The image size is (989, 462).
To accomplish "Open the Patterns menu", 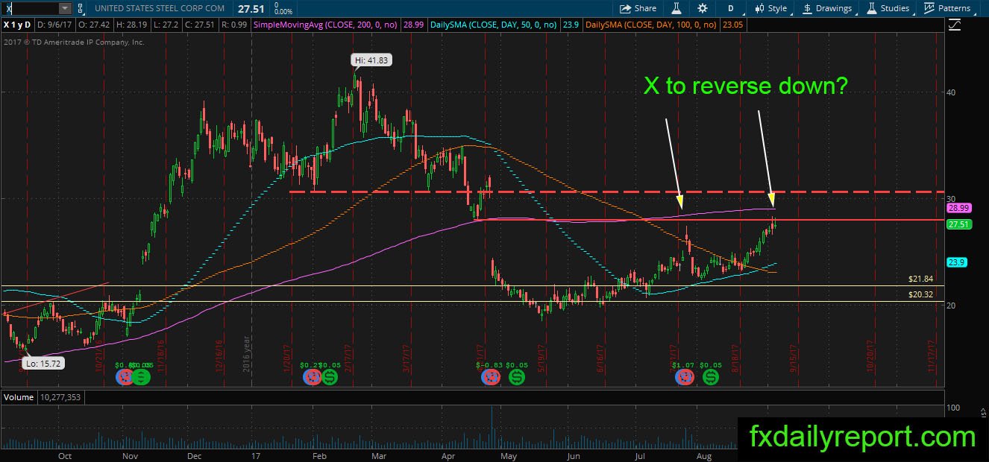I will [x=948, y=8].
